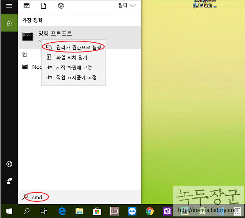Choose 관리자 권한으로 실행 from the context menu
This screenshot has width=245, height=218.
pyautogui.click(x=73, y=47)
